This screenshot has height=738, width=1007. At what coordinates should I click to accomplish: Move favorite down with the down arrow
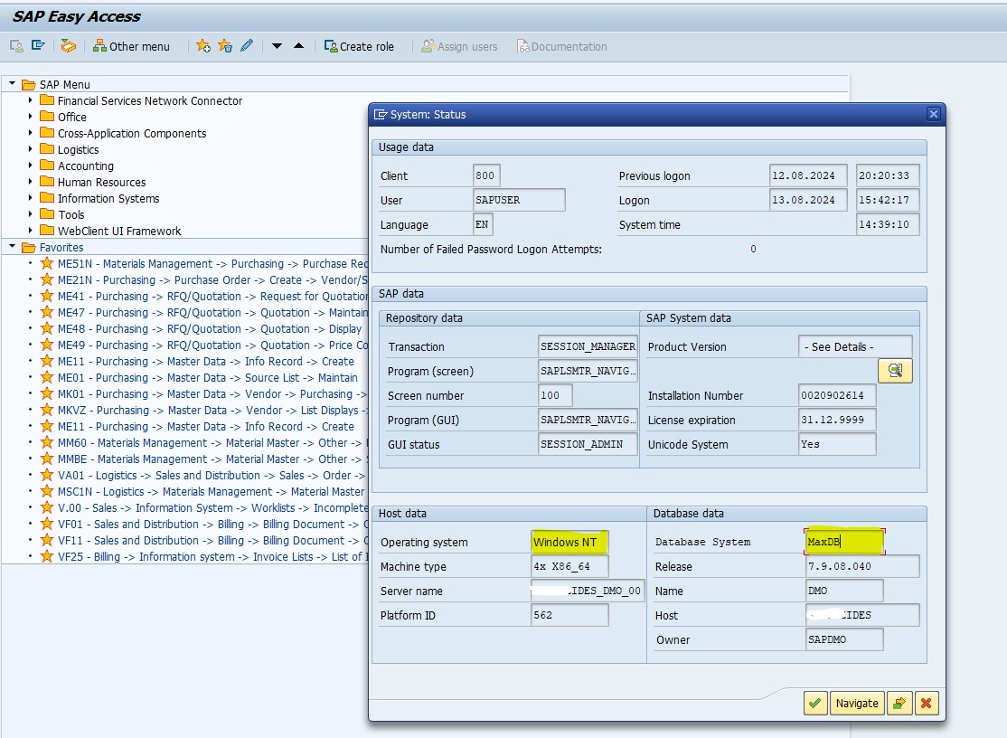pyautogui.click(x=277, y=46)
